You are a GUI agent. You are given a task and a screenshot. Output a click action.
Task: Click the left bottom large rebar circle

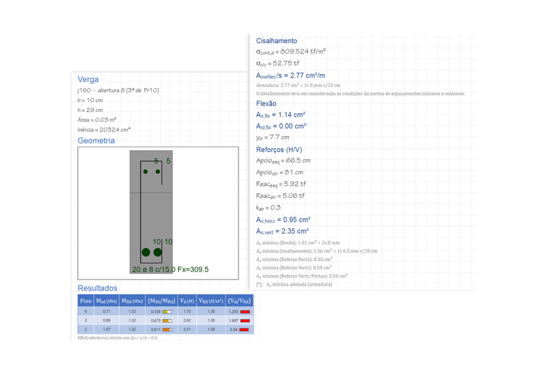point(146,252)
